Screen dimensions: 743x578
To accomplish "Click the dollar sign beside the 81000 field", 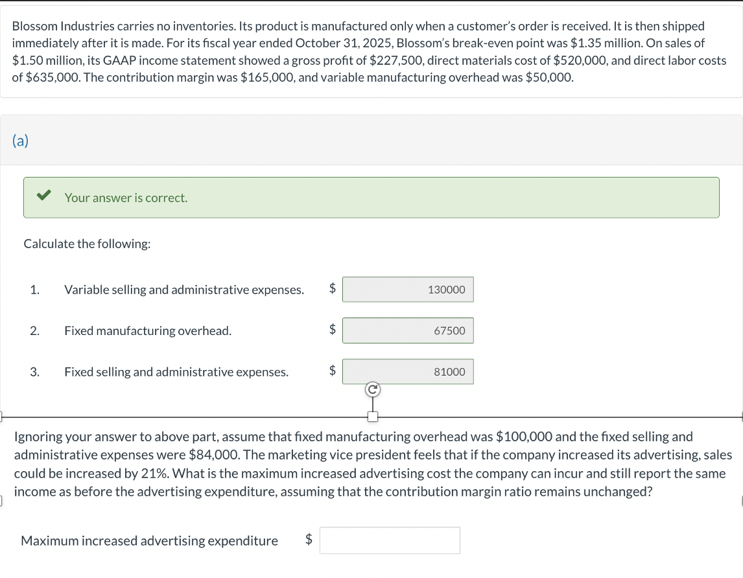I will pyautogui.click(x=331, y=371).
